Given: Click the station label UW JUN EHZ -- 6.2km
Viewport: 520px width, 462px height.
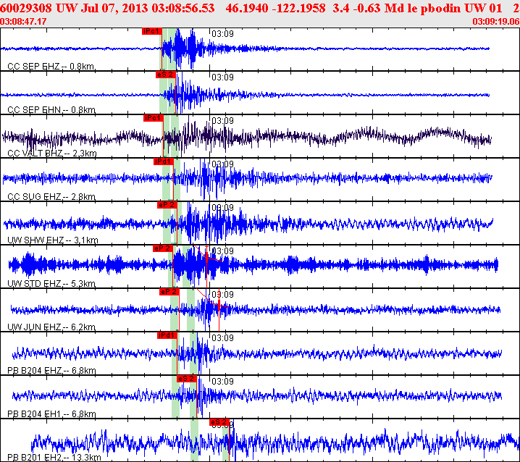Looking at the screenshot, I should (x=51, y=327).
